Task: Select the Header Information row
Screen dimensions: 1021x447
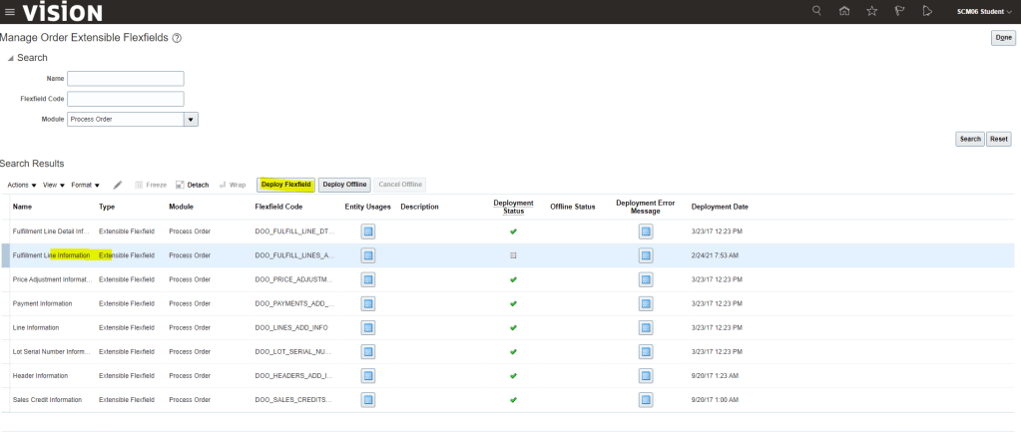Action: [40, 376]
